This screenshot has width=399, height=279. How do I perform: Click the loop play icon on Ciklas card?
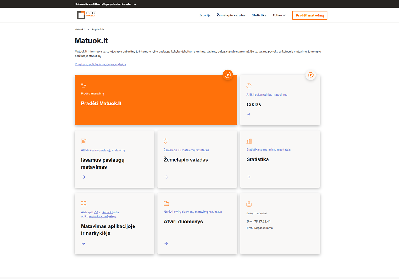point(311,75)
